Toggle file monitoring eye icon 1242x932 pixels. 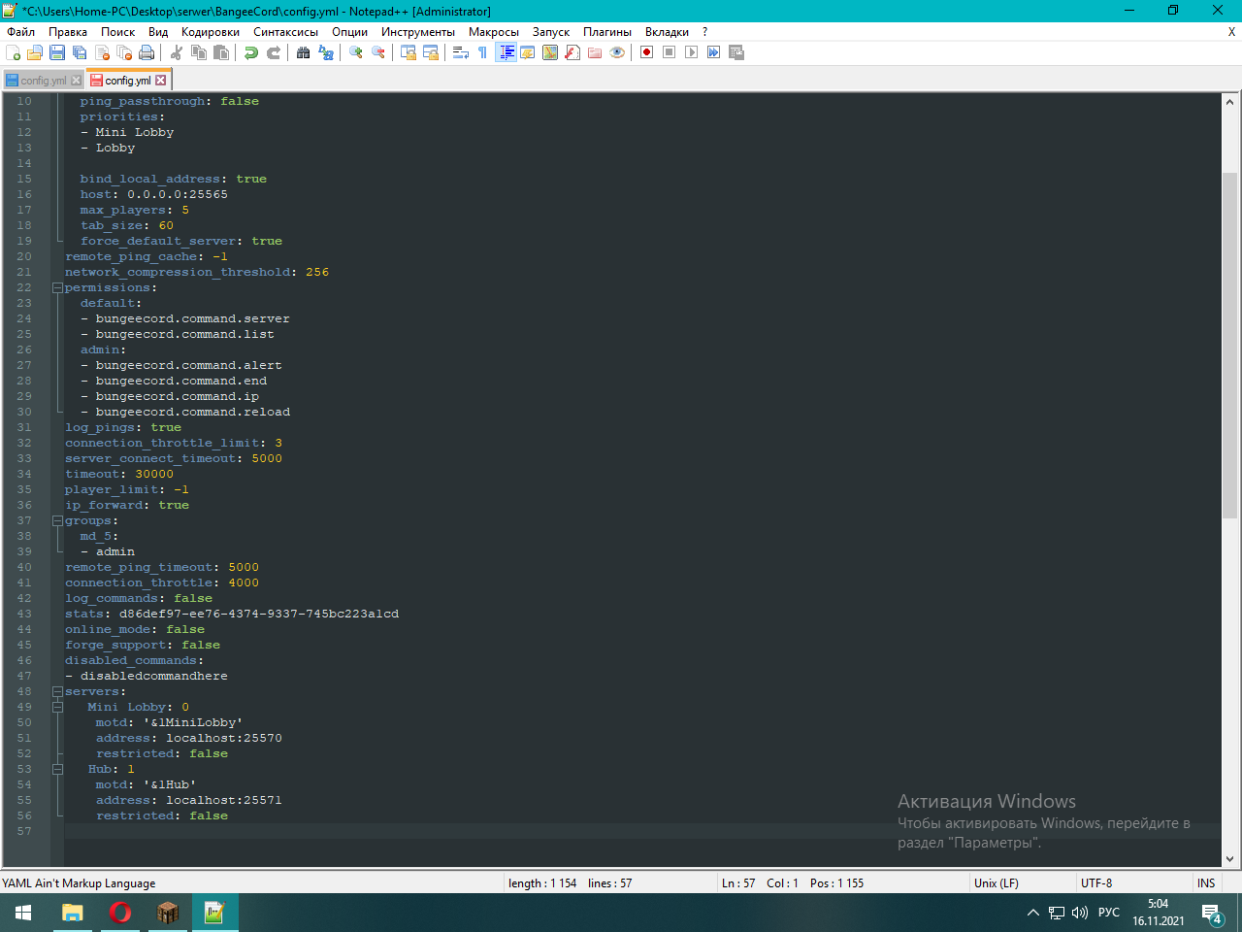(x=617, y=52)
